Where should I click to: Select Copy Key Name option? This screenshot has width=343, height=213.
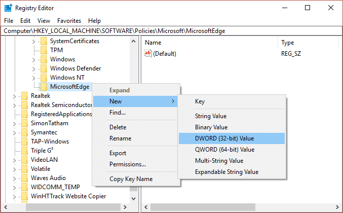tap(135, 179)
